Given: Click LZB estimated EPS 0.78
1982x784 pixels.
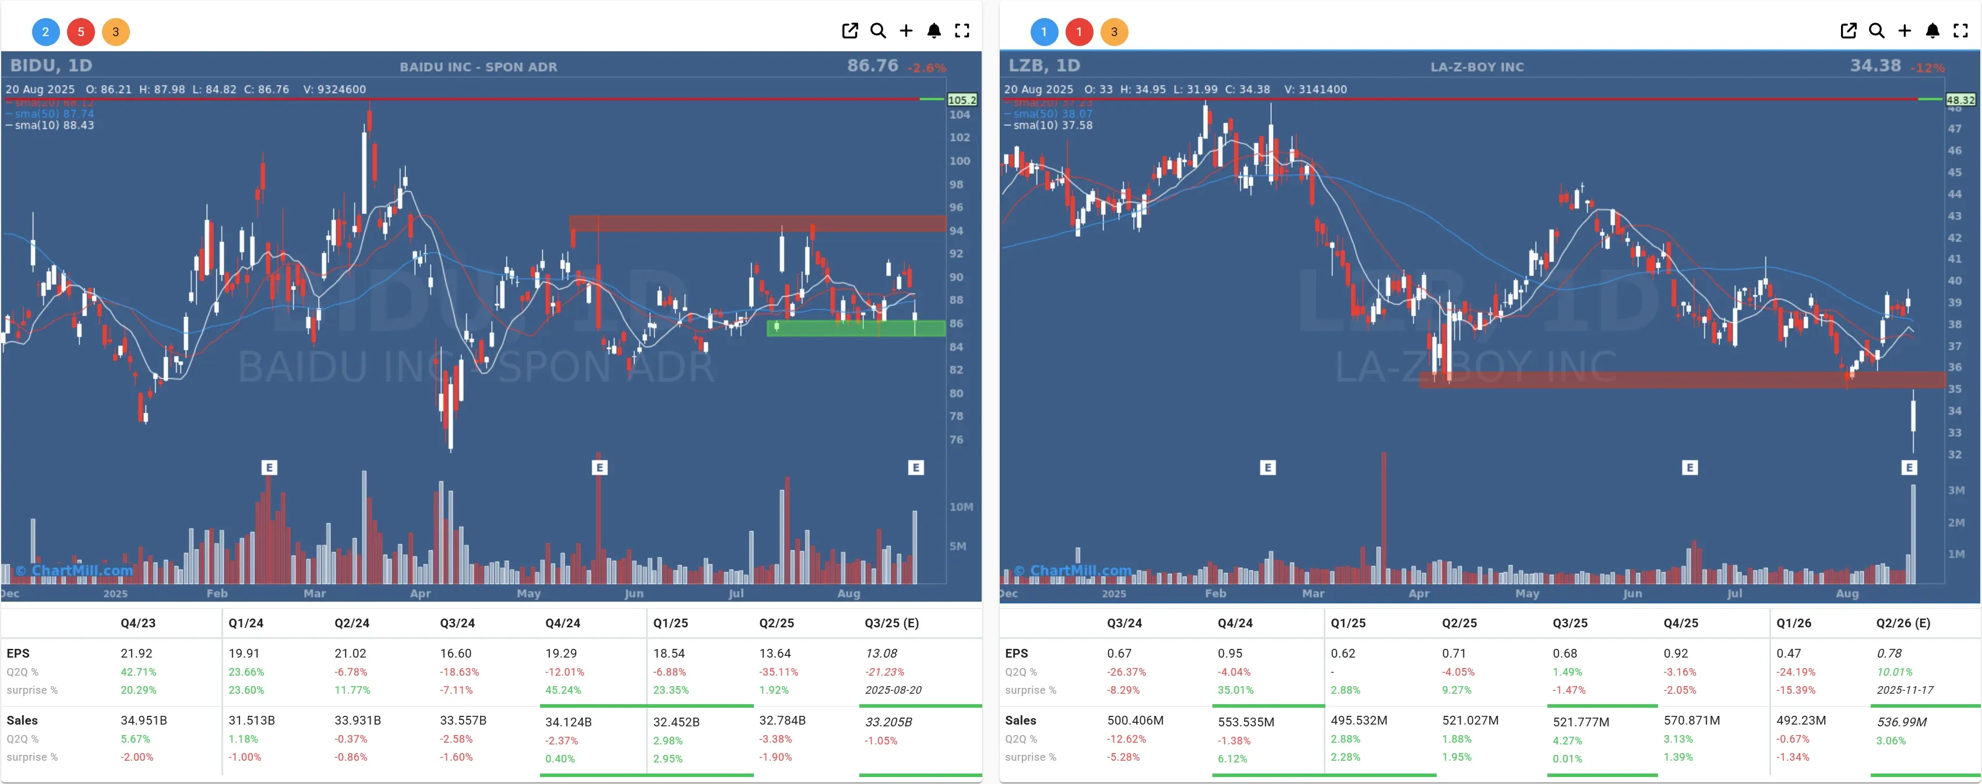Looking at the screenshot, I should pyautogui.click(x=1889, y=653).
